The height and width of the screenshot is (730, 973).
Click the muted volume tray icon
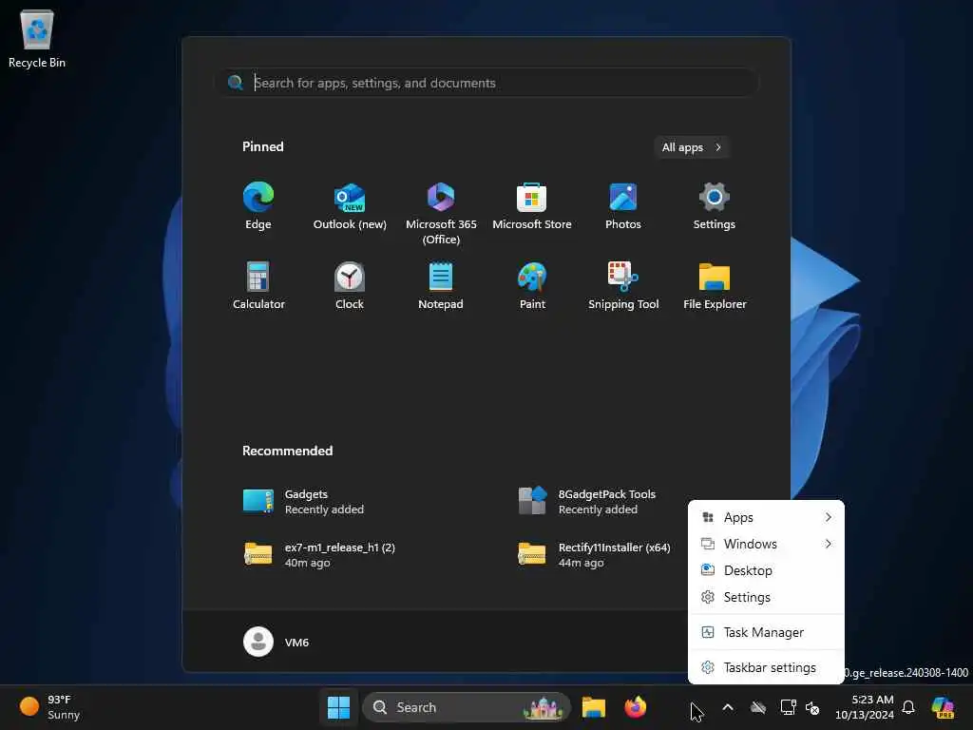click(812, 707)
